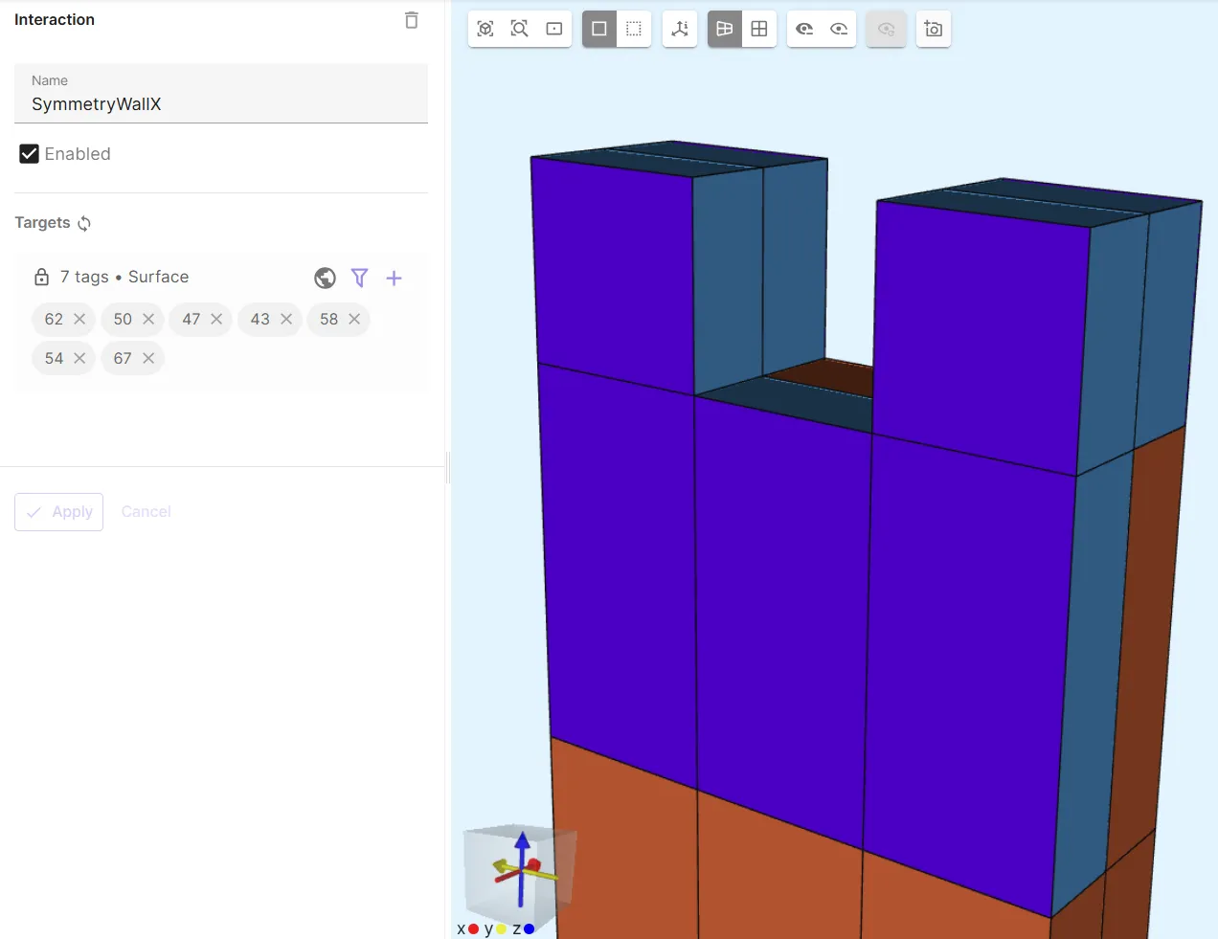This screenshot has width=1218, height=939.
Task: Switch to four-pane grid view mode
Action: click(759, 29)
